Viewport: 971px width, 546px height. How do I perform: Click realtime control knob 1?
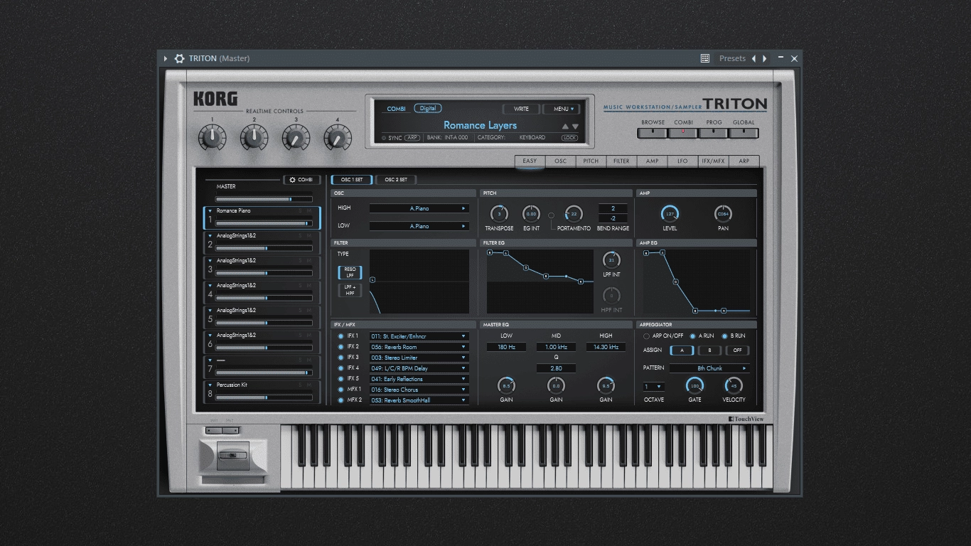(x=212, y=137)
